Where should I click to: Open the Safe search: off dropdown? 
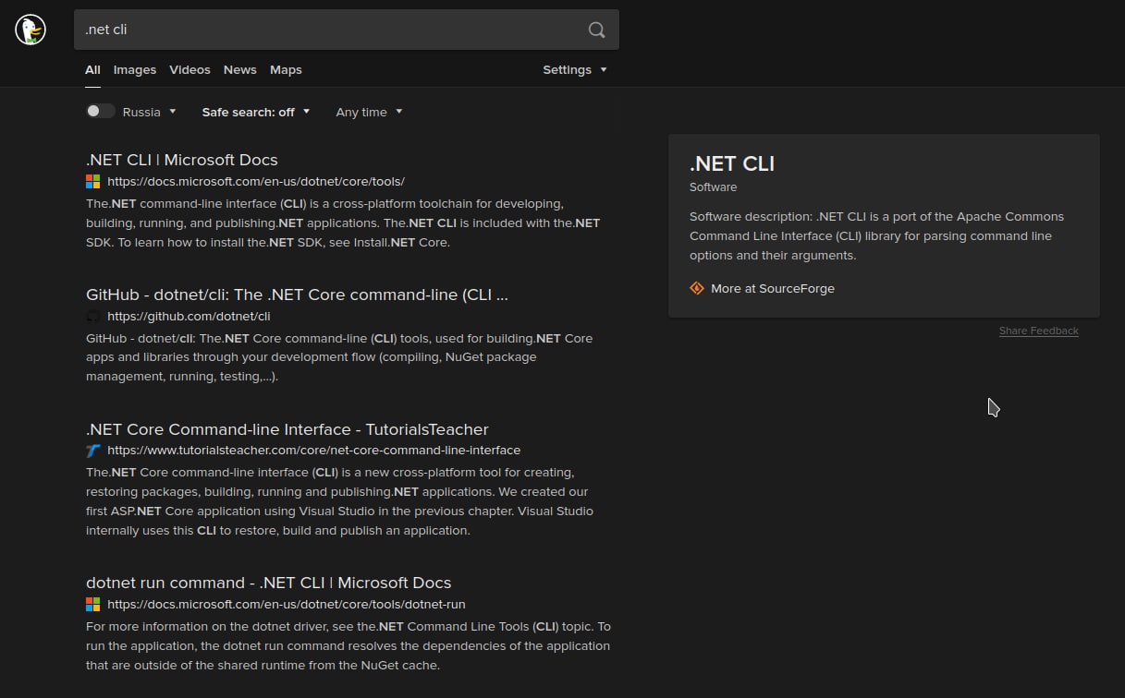tap(256, 112)
